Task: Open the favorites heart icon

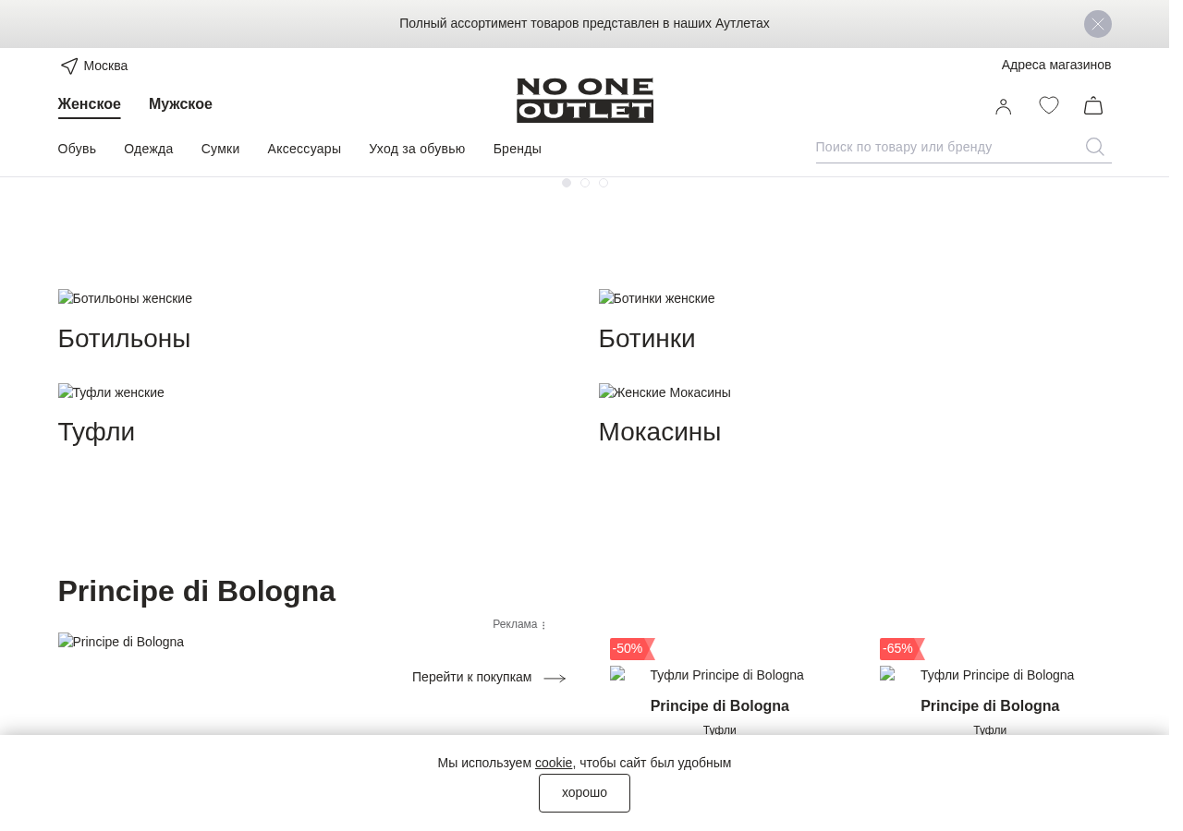Action: (x=1049, y=105)
